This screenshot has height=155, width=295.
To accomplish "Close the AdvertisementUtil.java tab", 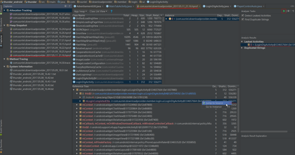I will 103,6.
